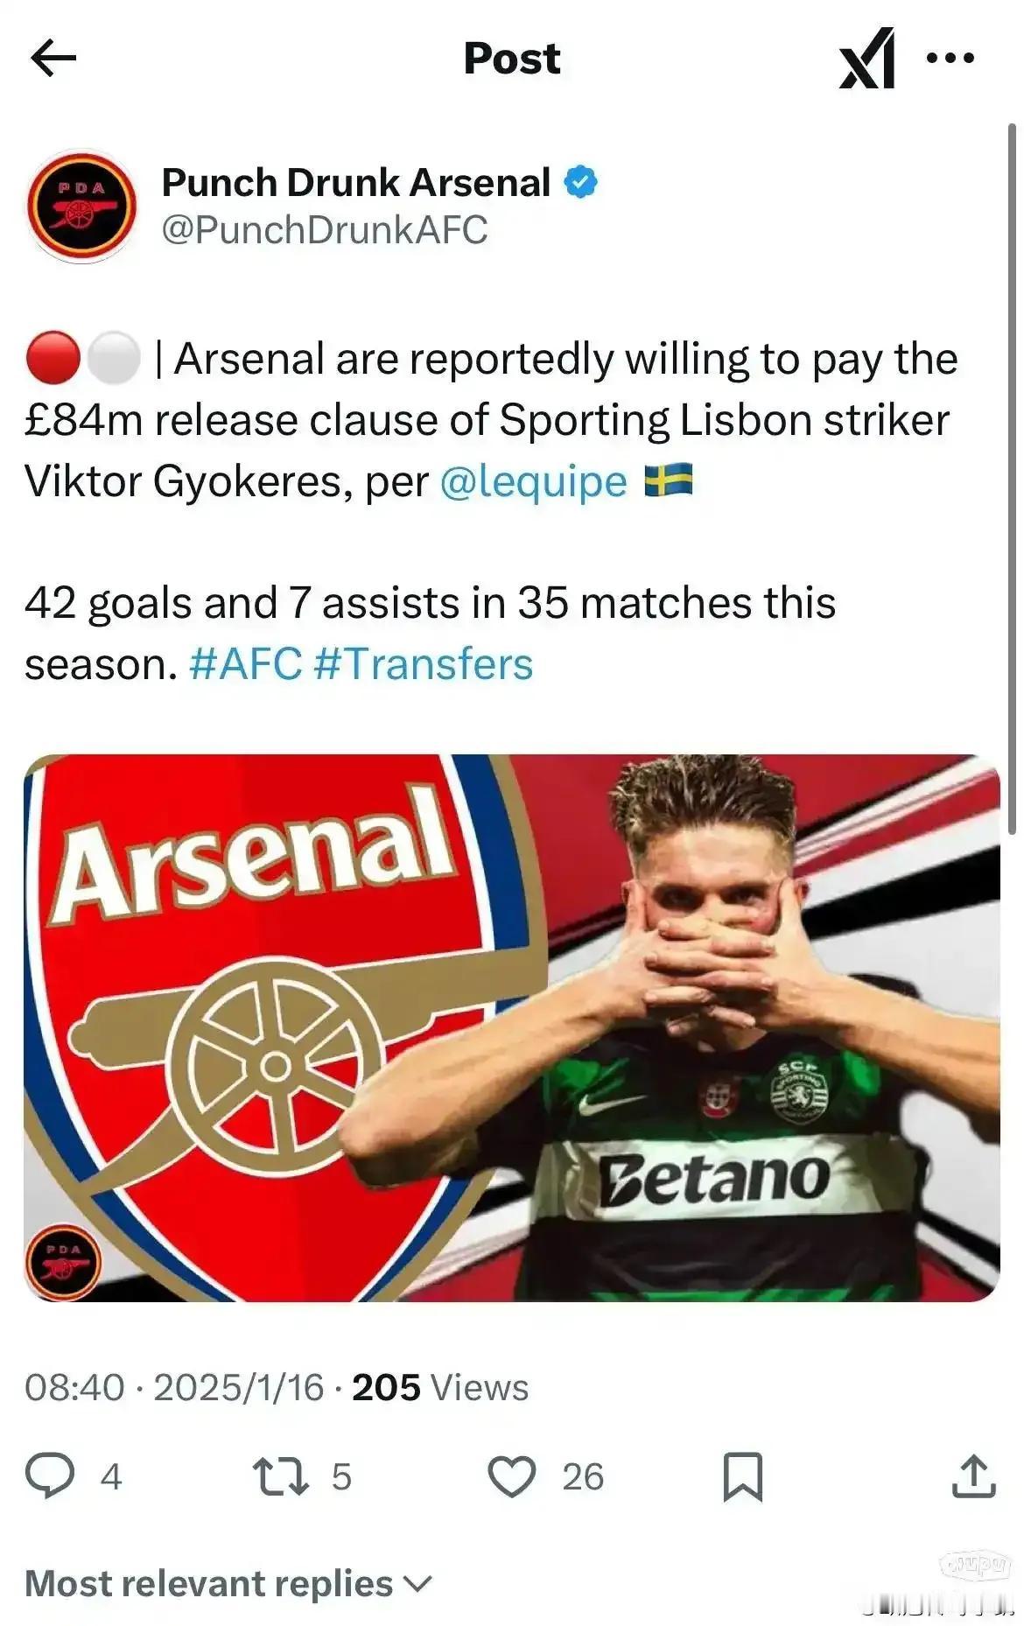Tap the back arrow icon
Image resolution: width=1024 pixels, height=1626 pixels.
pyautogui.click(x=53, y=59)
